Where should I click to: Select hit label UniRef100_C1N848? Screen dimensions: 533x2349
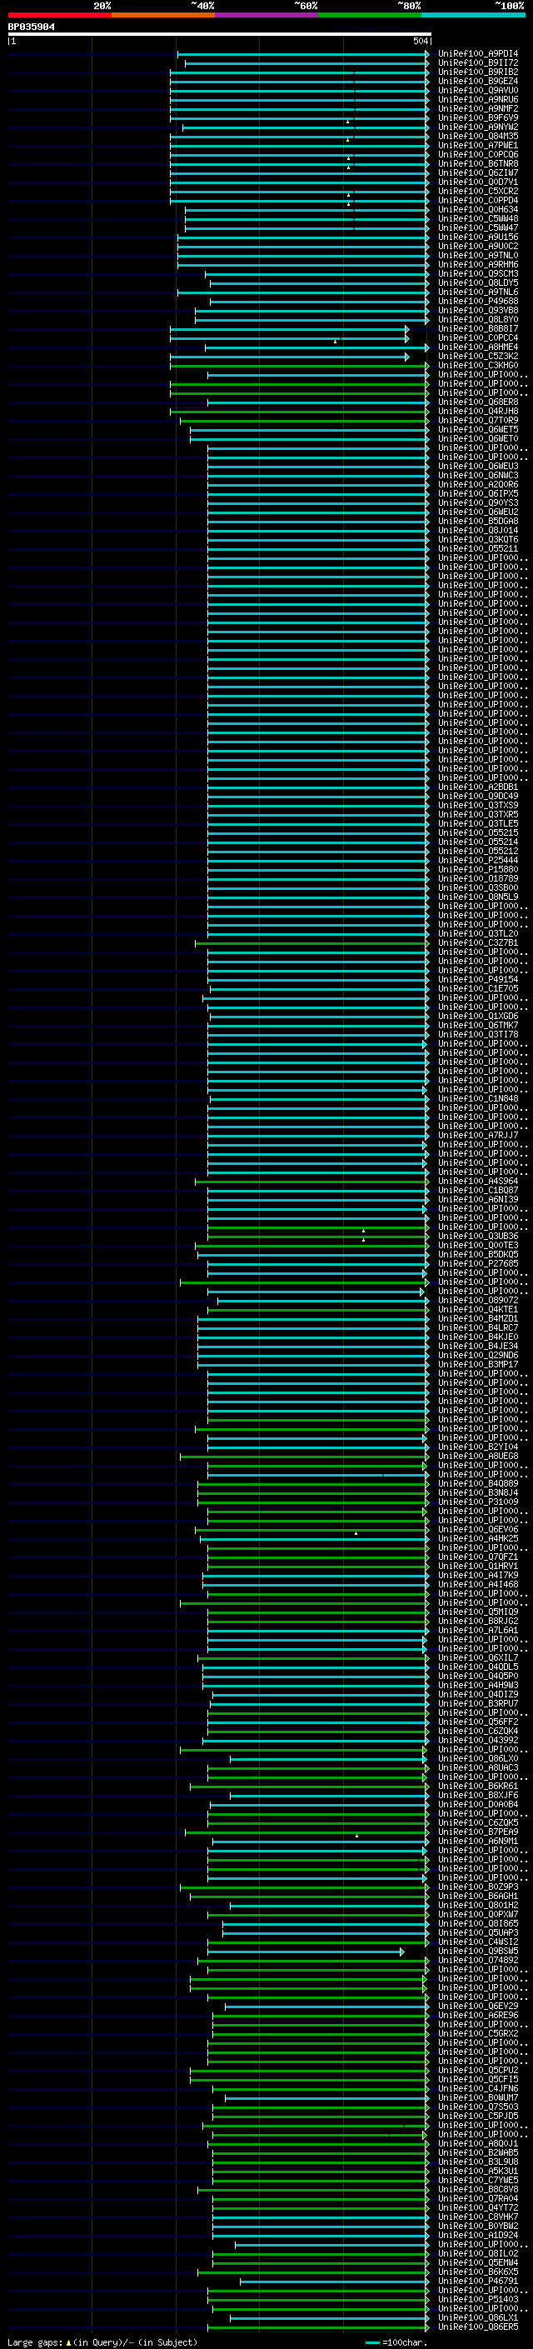pyautogui.click(x=477, y=1099)
